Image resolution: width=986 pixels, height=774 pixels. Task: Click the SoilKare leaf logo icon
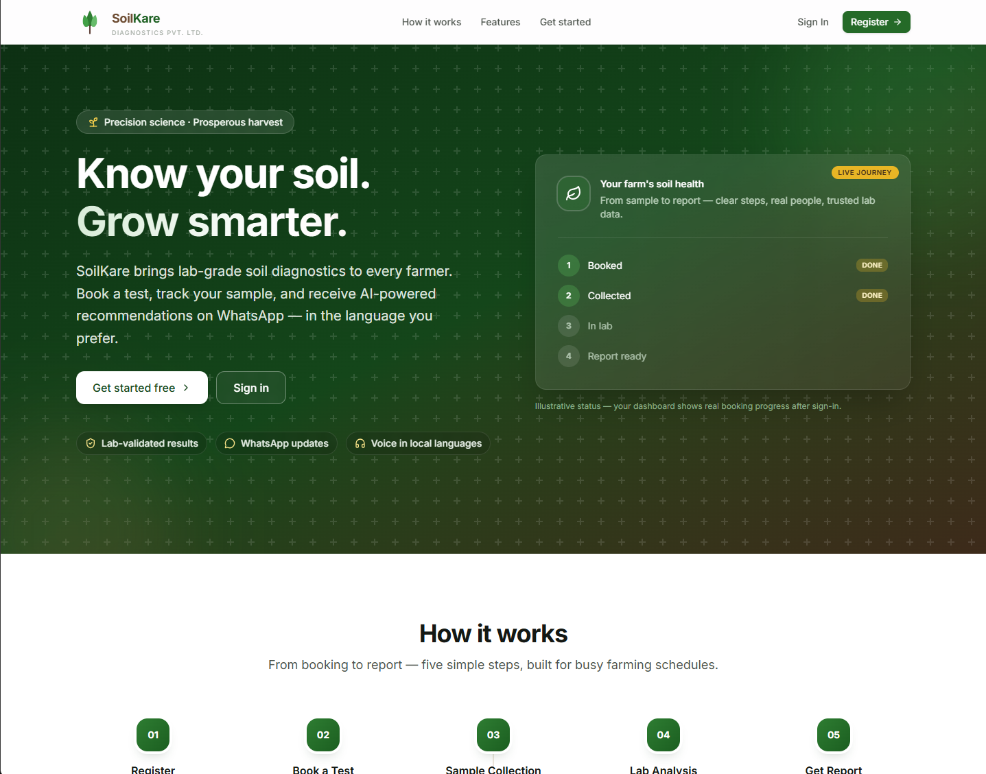(x=90, y=22)
